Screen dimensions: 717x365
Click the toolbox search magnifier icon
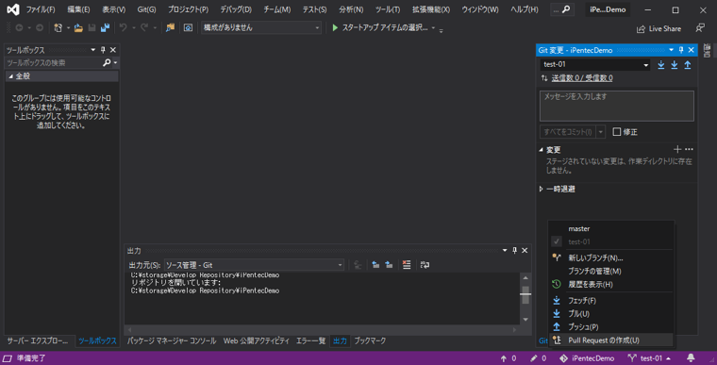(107, 62)
